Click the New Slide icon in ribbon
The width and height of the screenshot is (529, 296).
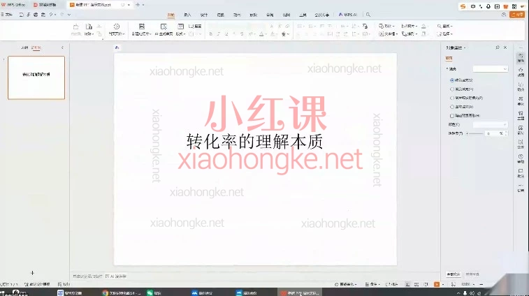coord(142,27)
